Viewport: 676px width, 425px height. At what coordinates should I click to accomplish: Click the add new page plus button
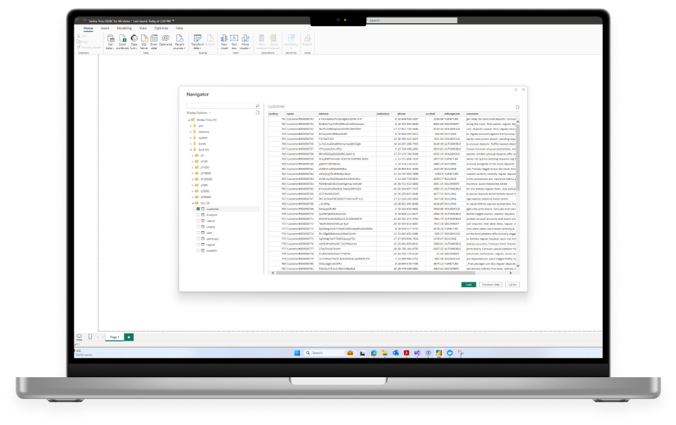(129, 337)
